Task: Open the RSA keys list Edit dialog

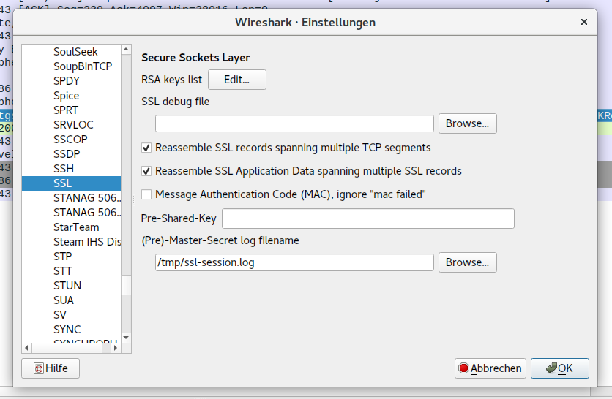Action: point(237,80)
